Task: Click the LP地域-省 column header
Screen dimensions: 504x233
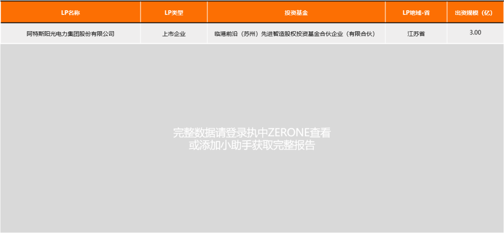Action: coord(416,13)
